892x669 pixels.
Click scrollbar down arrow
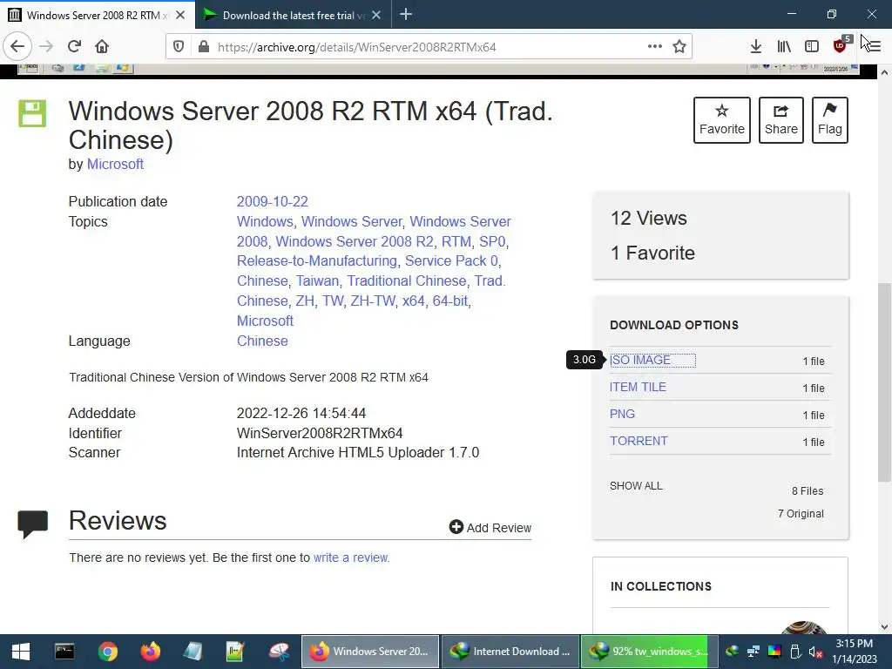pos(884,627)
